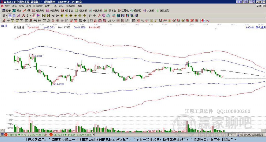
Task: Open the 浏览 menu
Action: (x=15, y=6)
